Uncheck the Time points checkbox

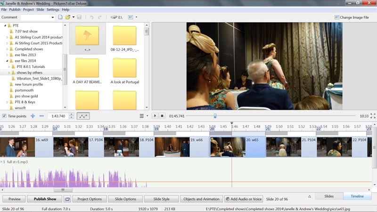point(4,116)
